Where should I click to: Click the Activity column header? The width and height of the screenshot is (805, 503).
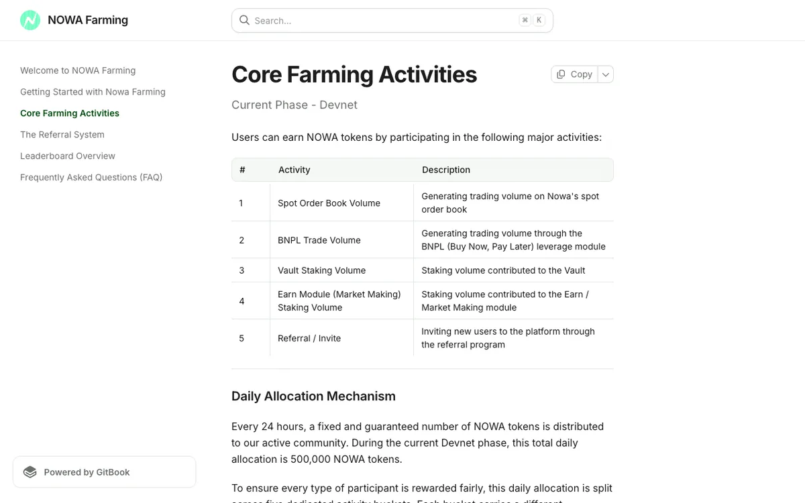pyautogui.click(x=294, y=170)
